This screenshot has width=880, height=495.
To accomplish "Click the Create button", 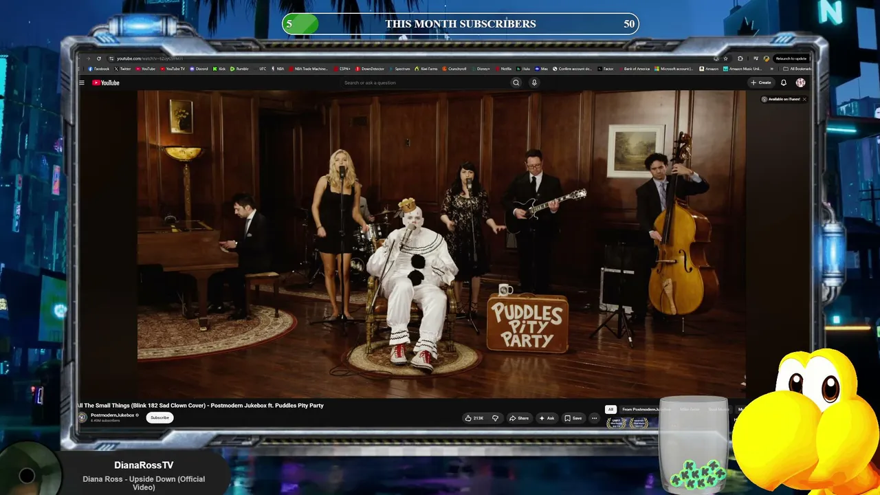I will click(761, 82).
